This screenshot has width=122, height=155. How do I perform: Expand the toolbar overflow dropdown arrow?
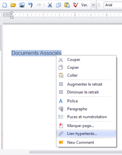(93, 5)
